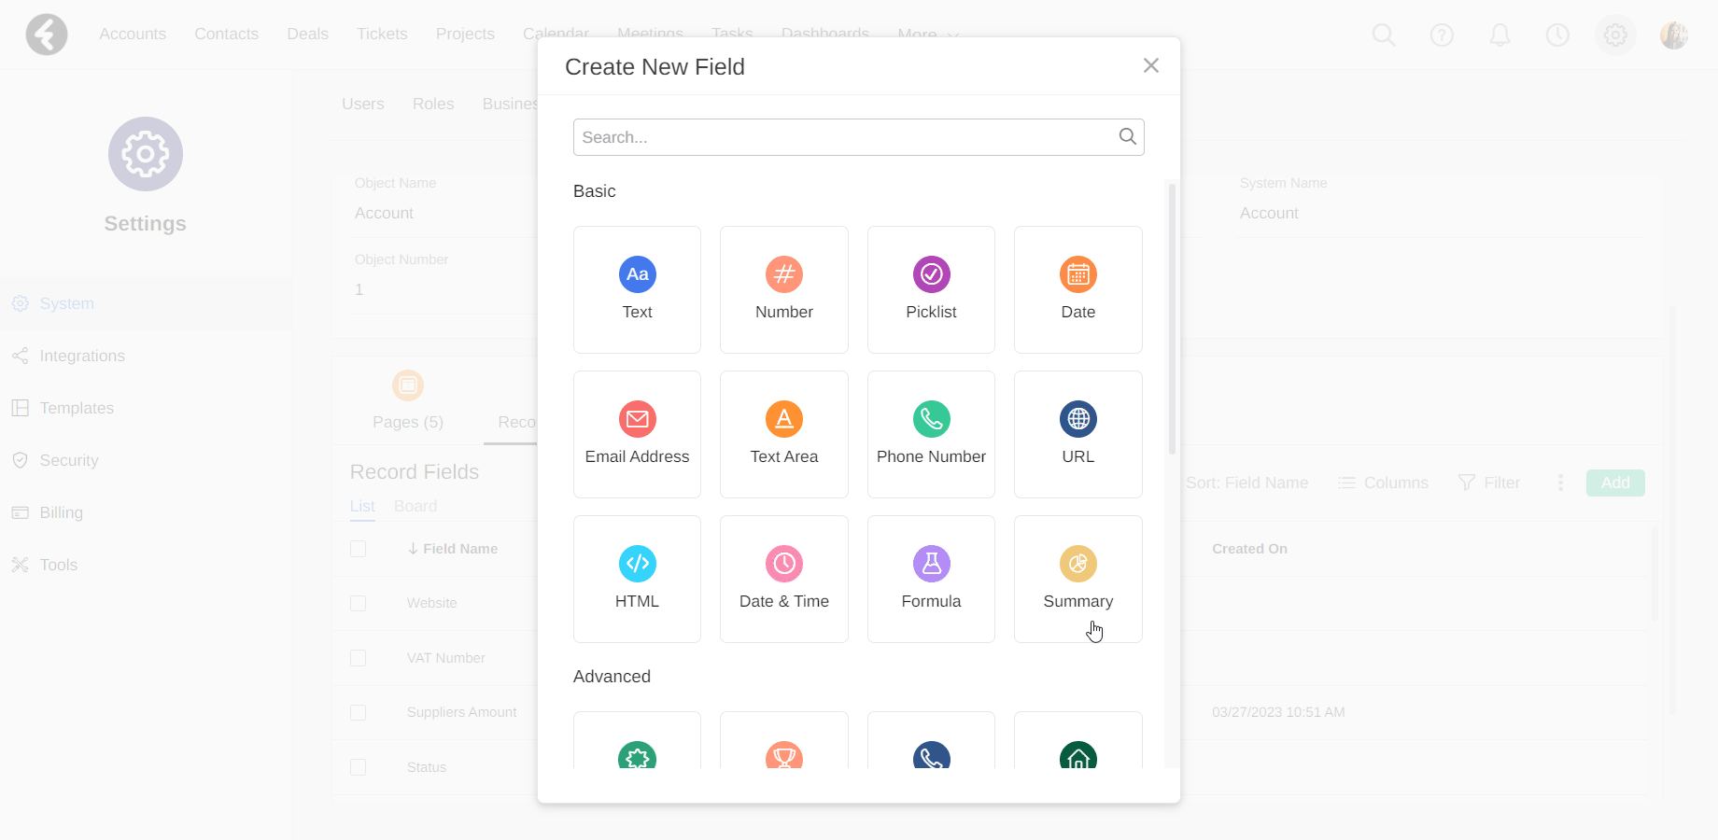Image resolution: width=1718 pixels, height=840 pixels.
Task: Open the Sort: Field Name dropdown
Action: click(x=1246, y=483)
